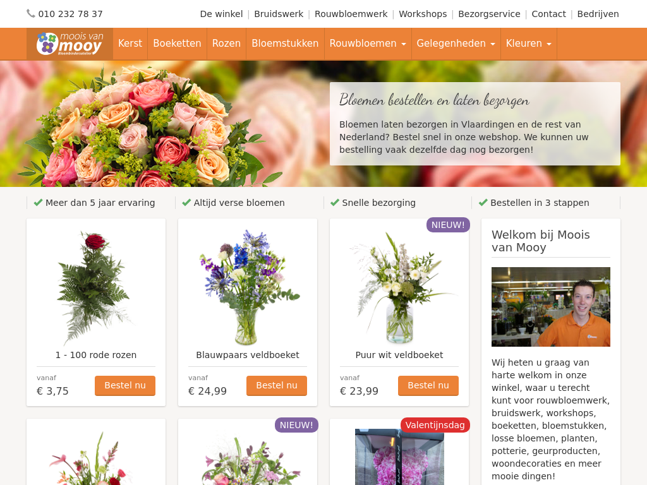Go to the Boeketten category

tap(177, 44)
